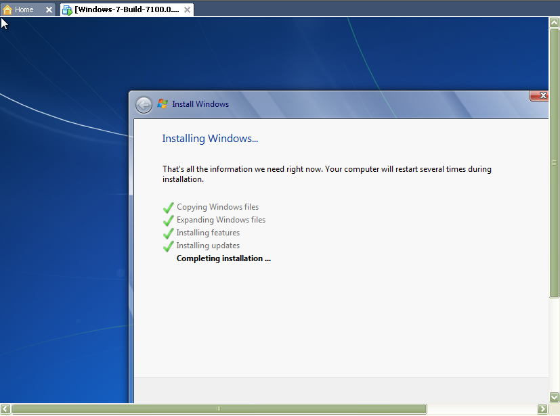Close the Windows-7-Build-7100 VM tab

point(187,9)
